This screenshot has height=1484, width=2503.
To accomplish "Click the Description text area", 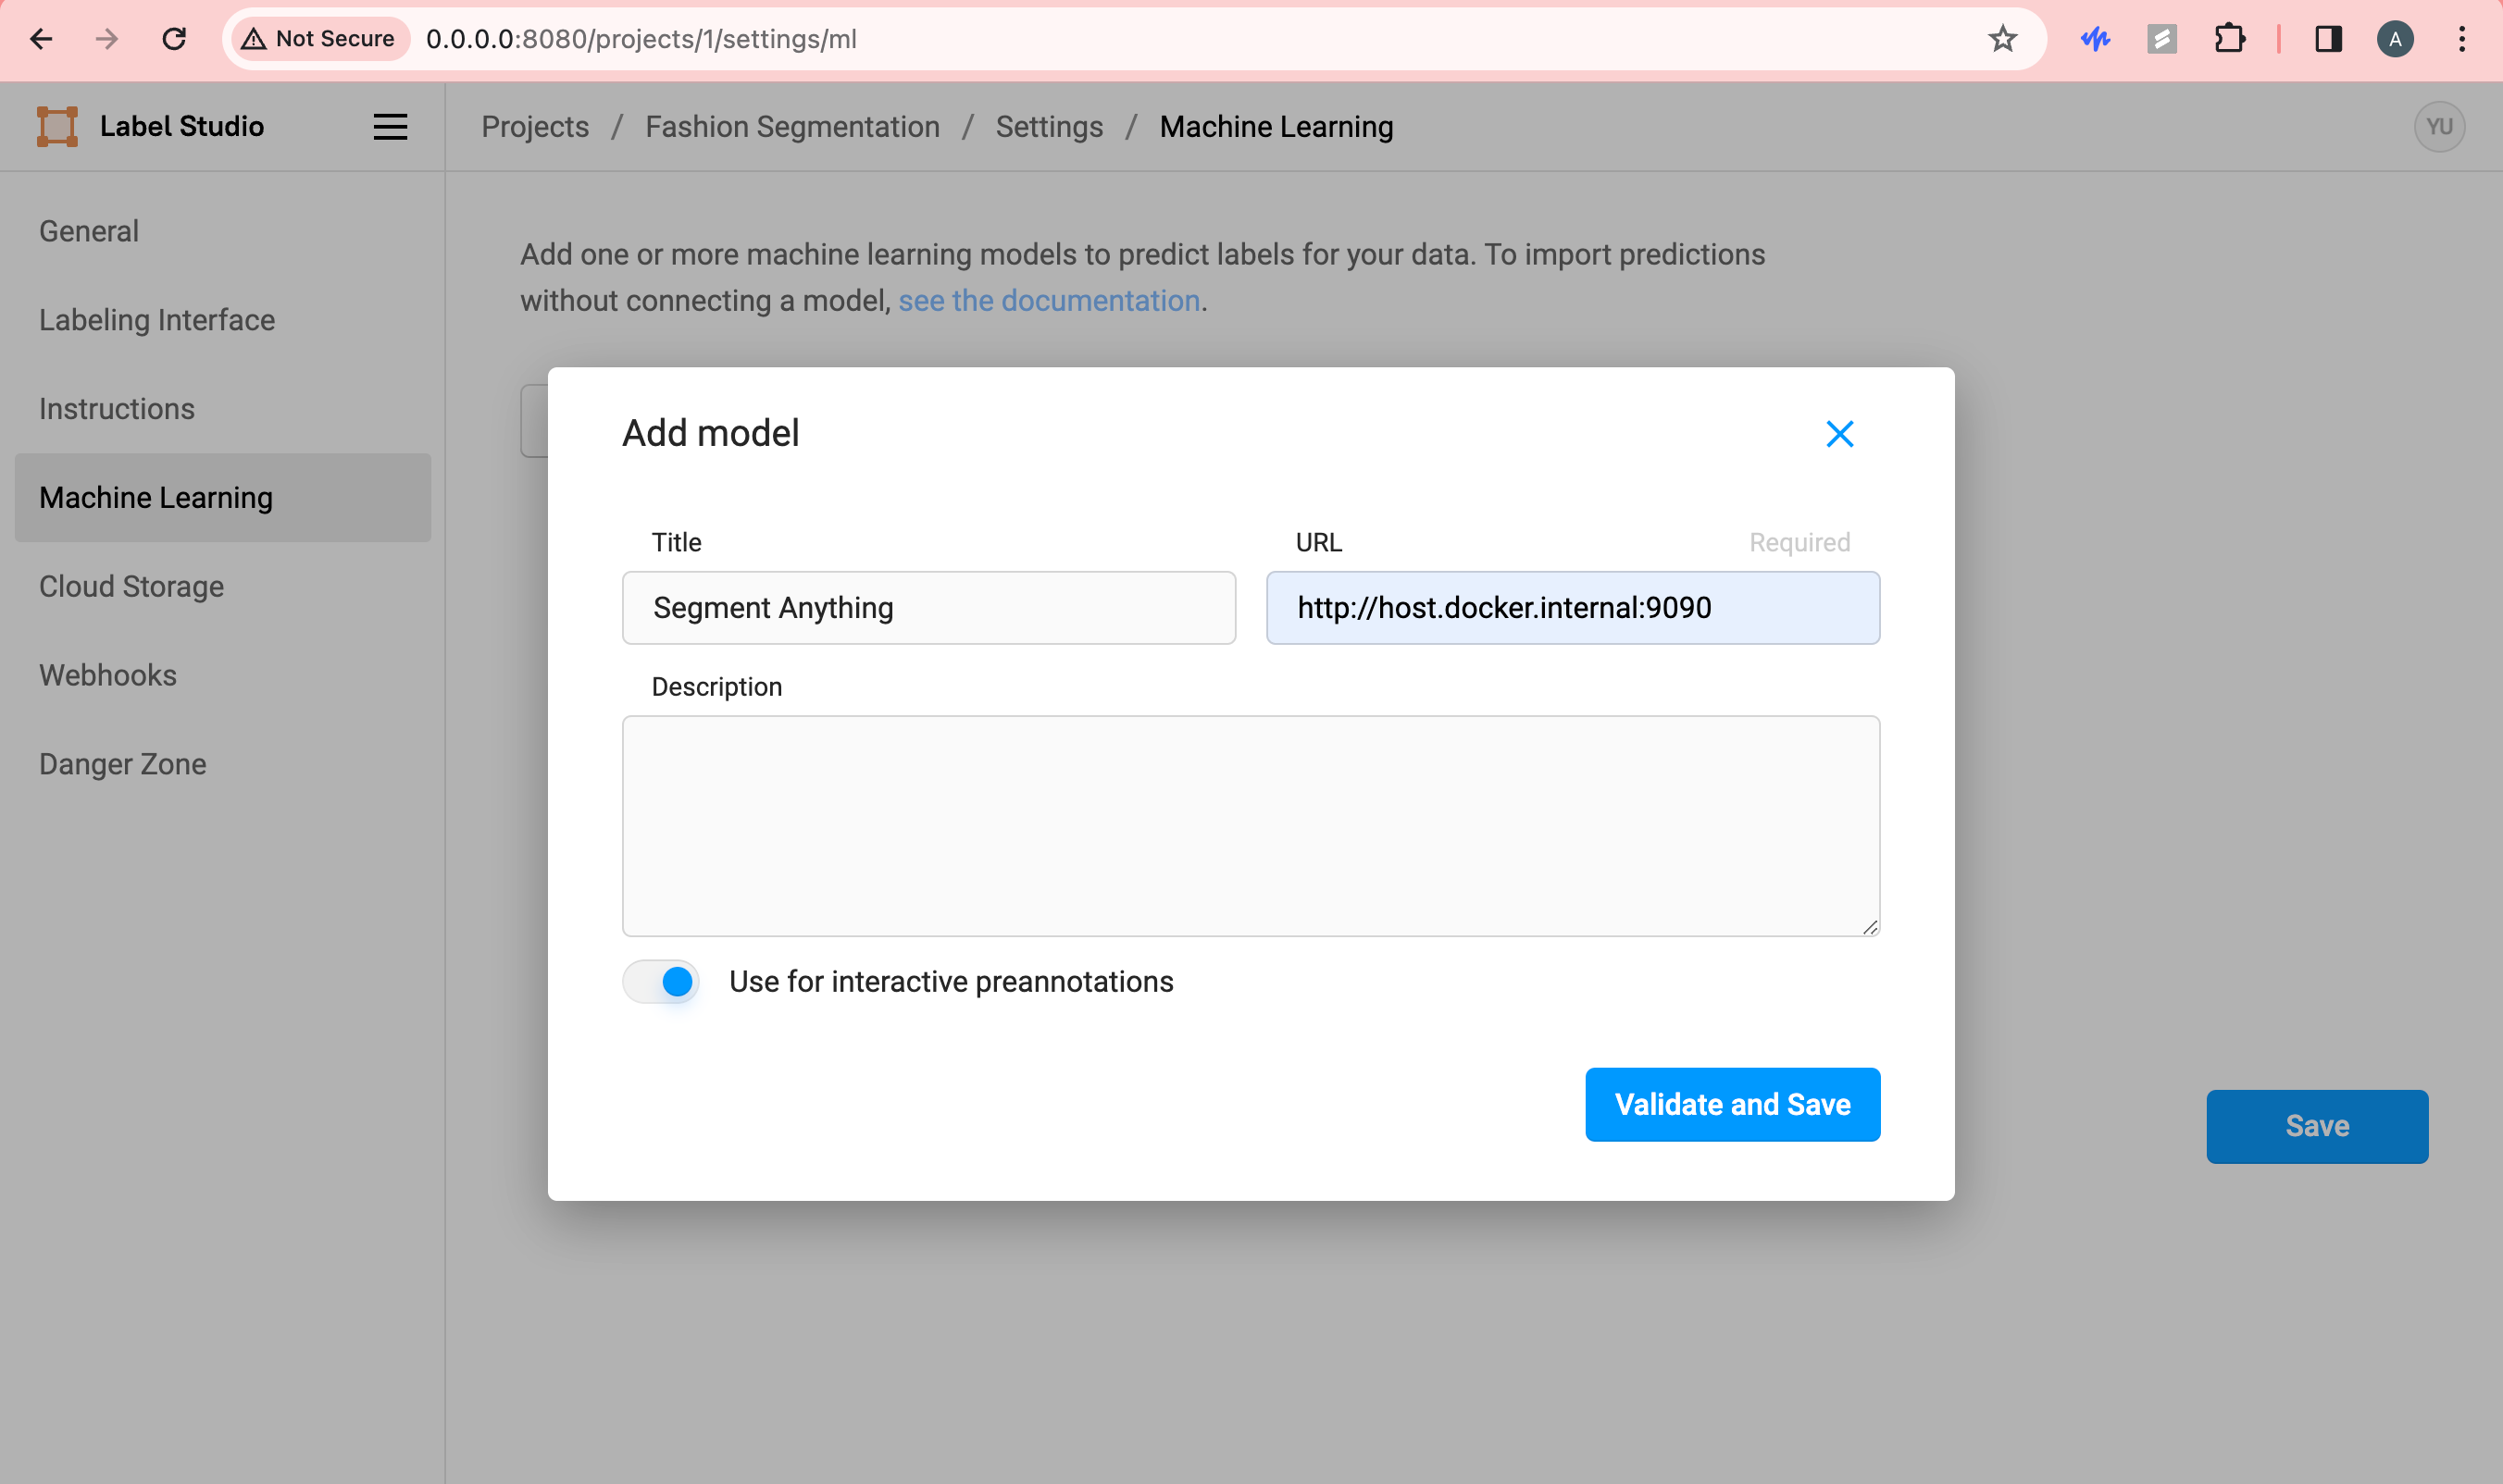I will click(x=1251, y=825).
